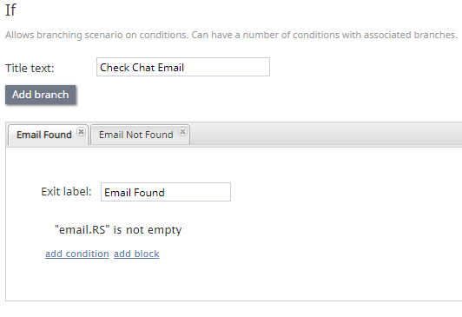Open the add condition link

pos(77,254)
